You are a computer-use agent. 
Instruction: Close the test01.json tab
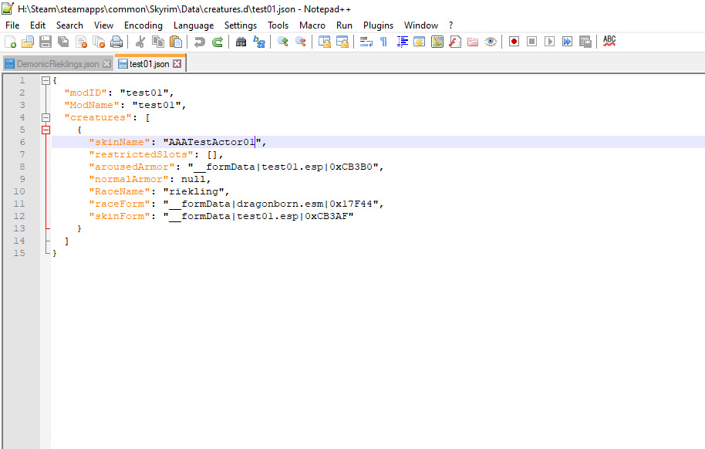pyautogui.click(x=177, y=64)
